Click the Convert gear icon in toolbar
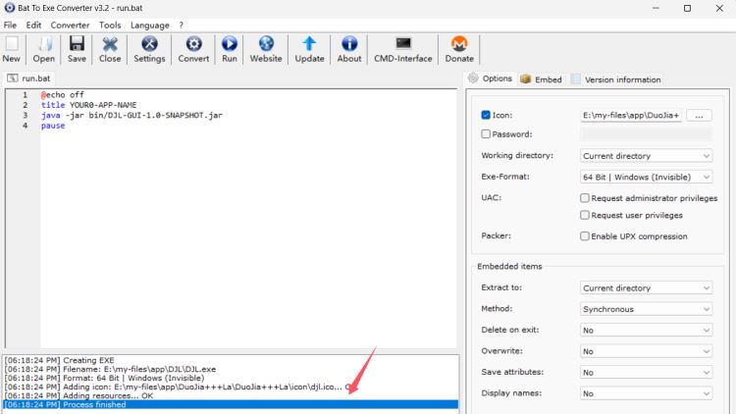Viewport: 736px width, 414px height. [193, 49]
